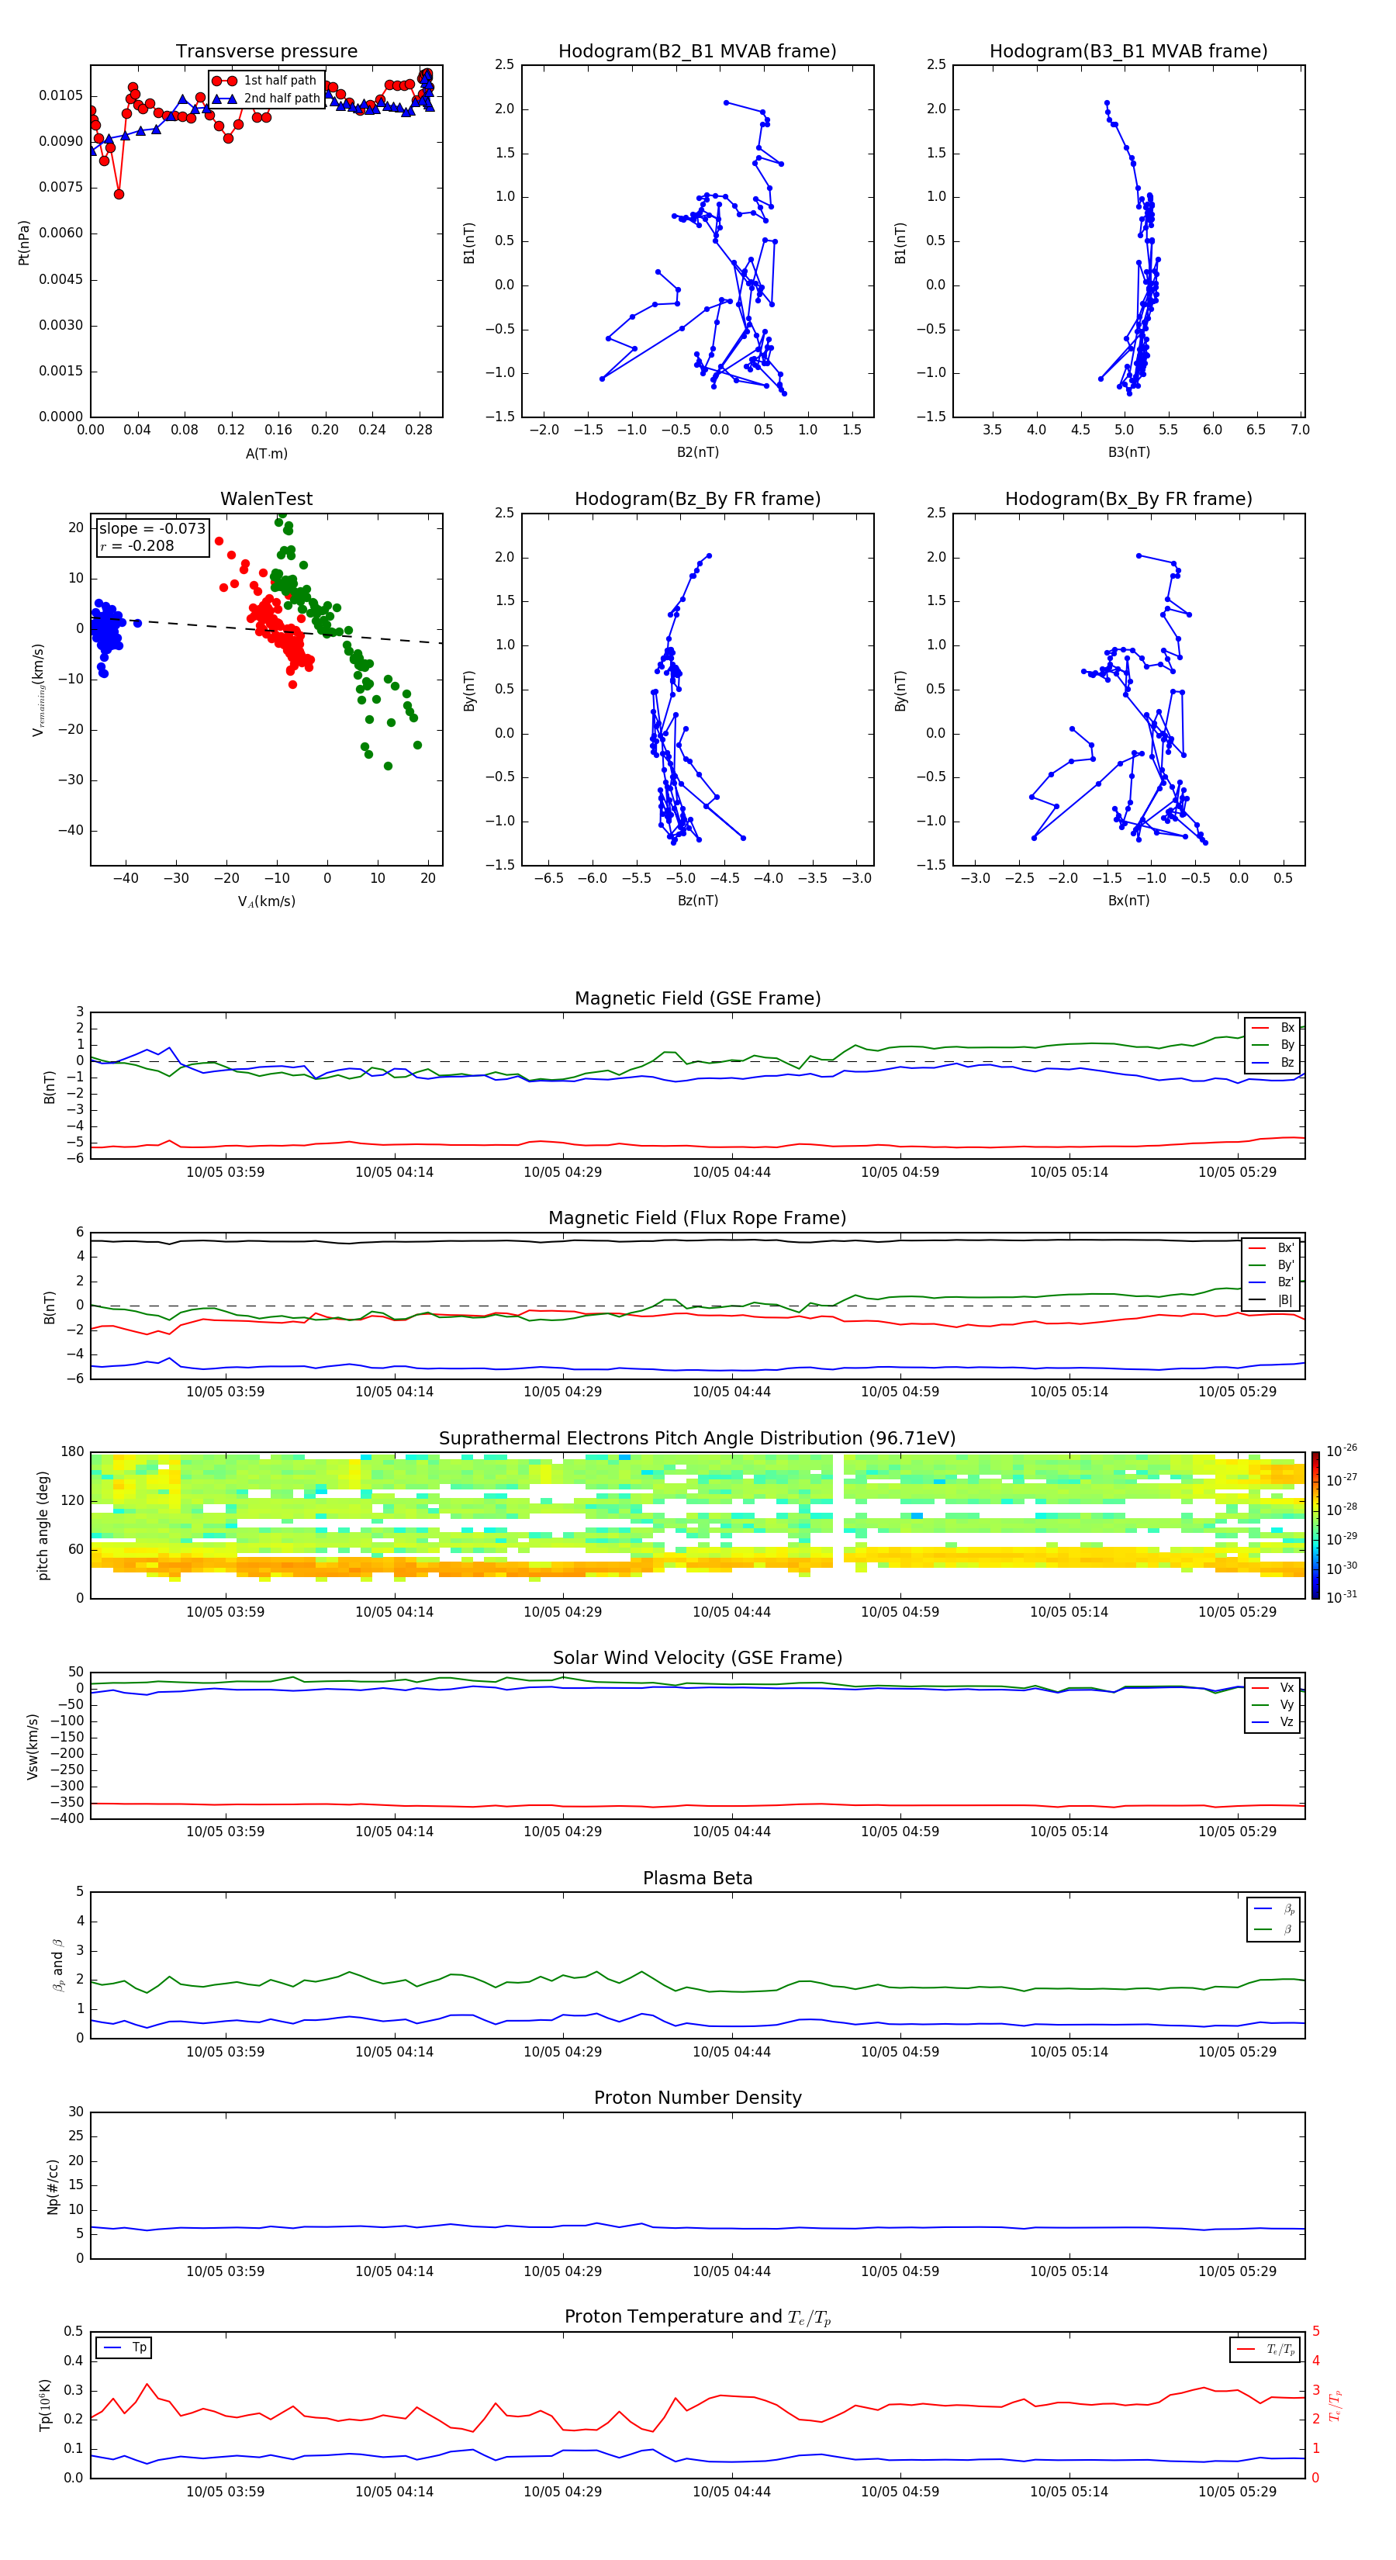Click the 'Hodogram(B3_B1 MVAB frame)' title
This screenshot has width=1396, height=2560.
[x=1128, y=52]
